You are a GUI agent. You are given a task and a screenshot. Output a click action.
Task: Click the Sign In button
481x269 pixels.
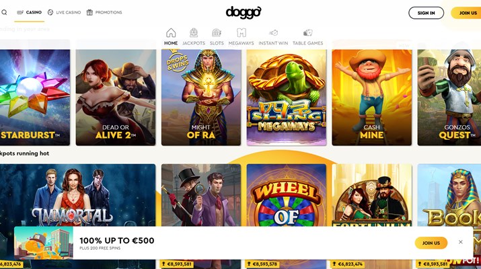(426, 13)
